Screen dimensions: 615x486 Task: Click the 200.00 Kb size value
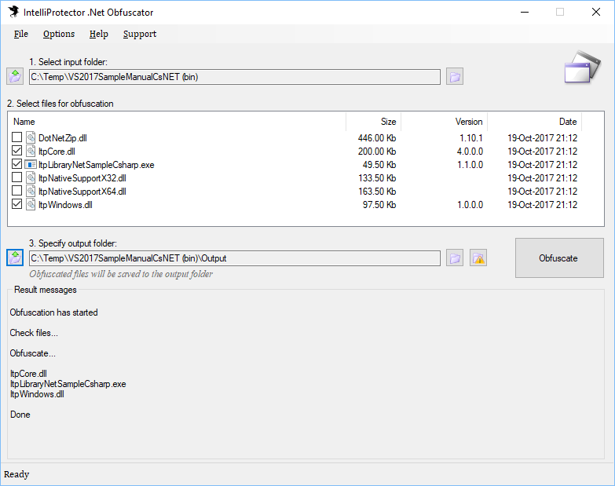377,152
